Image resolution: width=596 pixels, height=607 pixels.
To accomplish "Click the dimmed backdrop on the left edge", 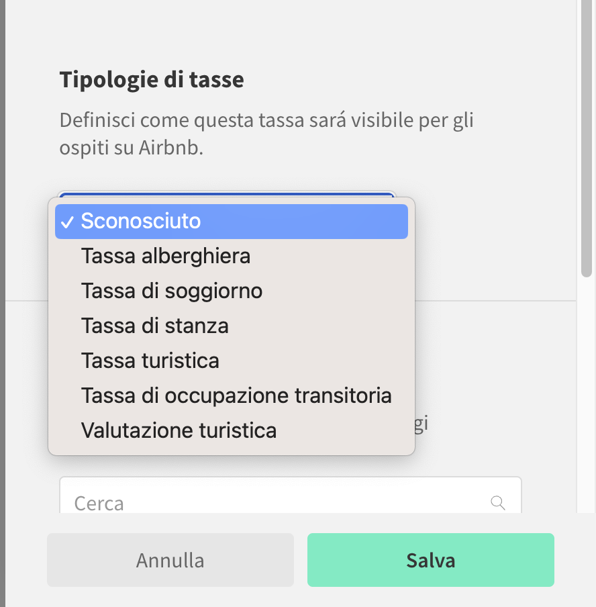I will point(2,303).
